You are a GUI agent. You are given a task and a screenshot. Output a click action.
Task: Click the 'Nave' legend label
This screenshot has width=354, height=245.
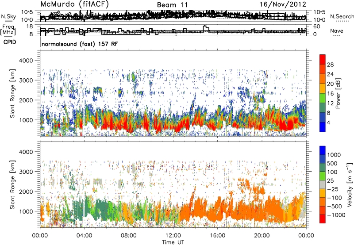pyautogui.click(x=337, y=31)
